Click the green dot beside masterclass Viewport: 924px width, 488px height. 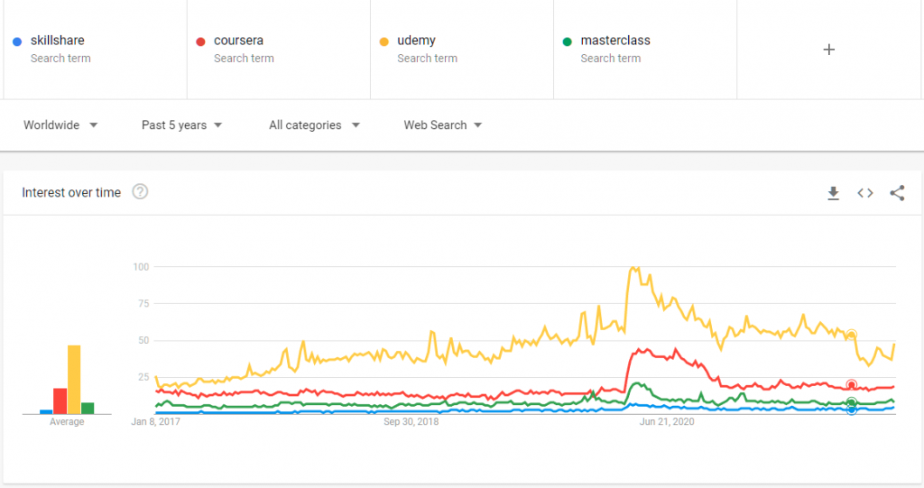567,41
